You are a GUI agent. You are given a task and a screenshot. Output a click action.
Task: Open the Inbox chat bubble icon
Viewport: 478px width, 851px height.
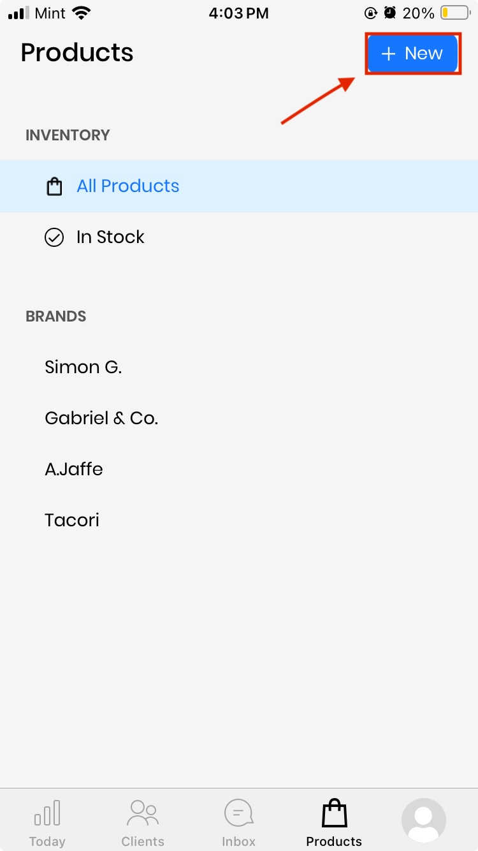click(238, 813)
